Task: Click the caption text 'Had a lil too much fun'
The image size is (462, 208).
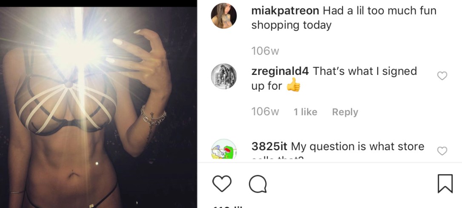Action: pos(379,11)
